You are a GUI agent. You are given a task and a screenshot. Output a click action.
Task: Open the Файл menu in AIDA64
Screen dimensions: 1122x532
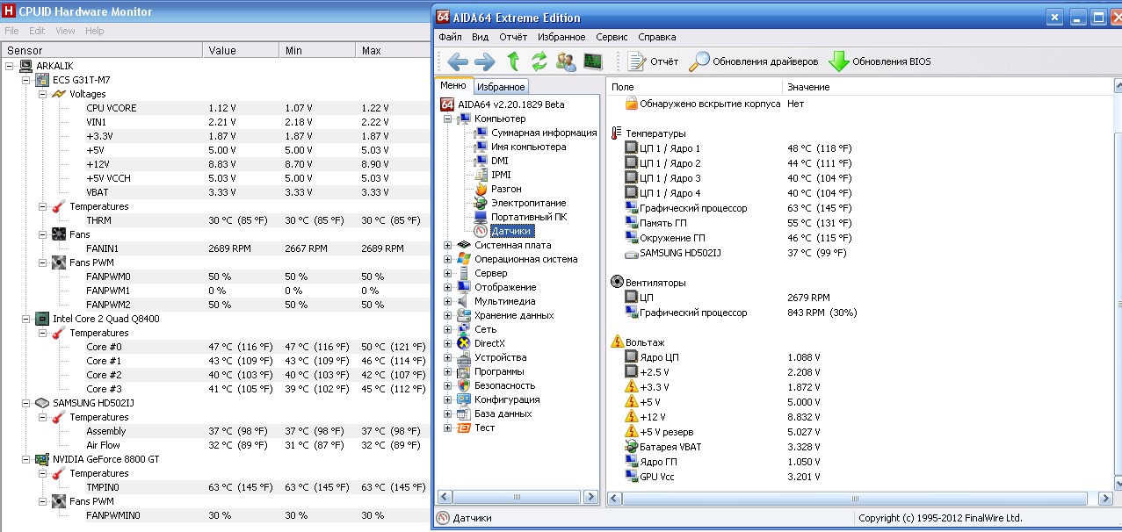point(451,37)
